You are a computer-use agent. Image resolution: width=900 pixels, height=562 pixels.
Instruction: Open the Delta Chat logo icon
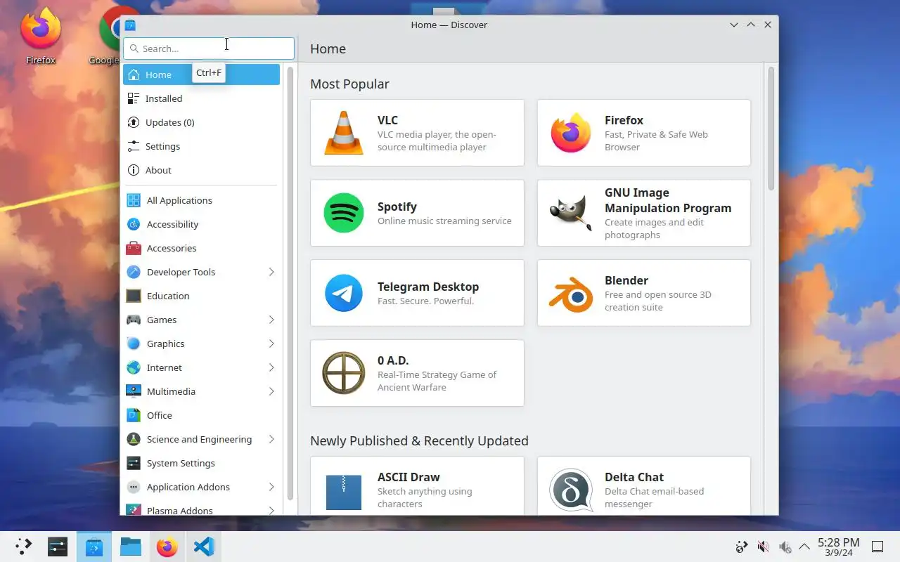tap(571, 490)
